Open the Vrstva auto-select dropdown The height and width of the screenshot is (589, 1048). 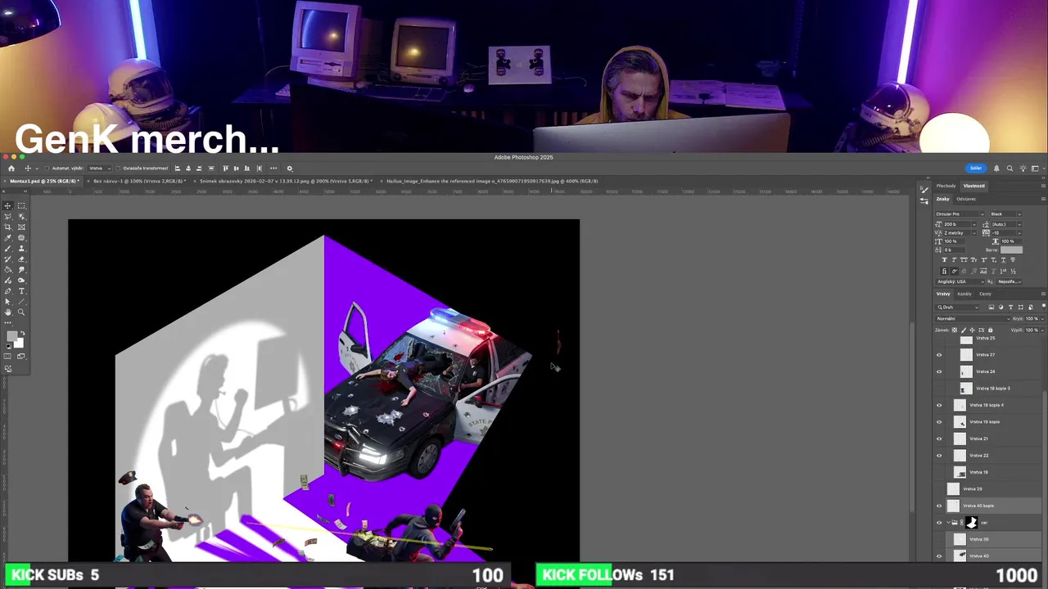point(100,169)
